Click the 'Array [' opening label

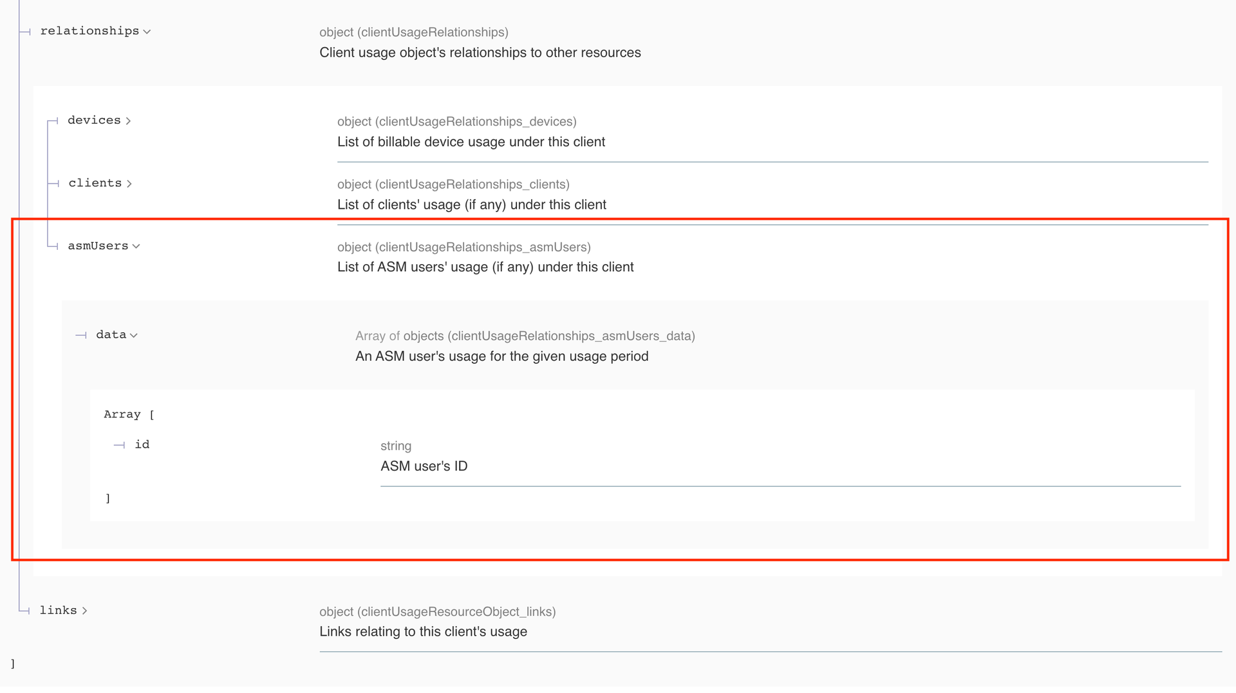pyautogui.click(x=129, y=415)
